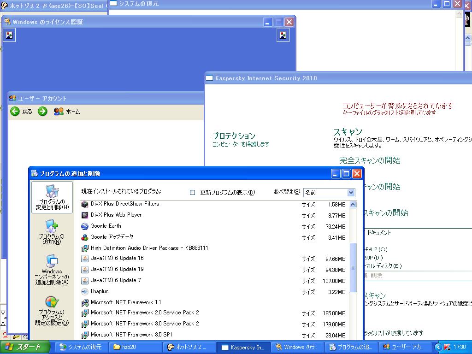The image size is (472, 354).
Task: Click the DivX Plus DirectShow Filters icon
Action: coord(85,204)
